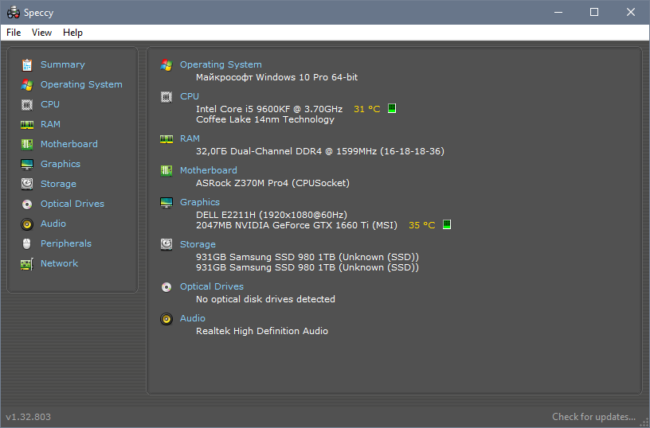Open the Network sidebar section
Image resolution: width=650 pixels, height=428 pixels.
59,263
